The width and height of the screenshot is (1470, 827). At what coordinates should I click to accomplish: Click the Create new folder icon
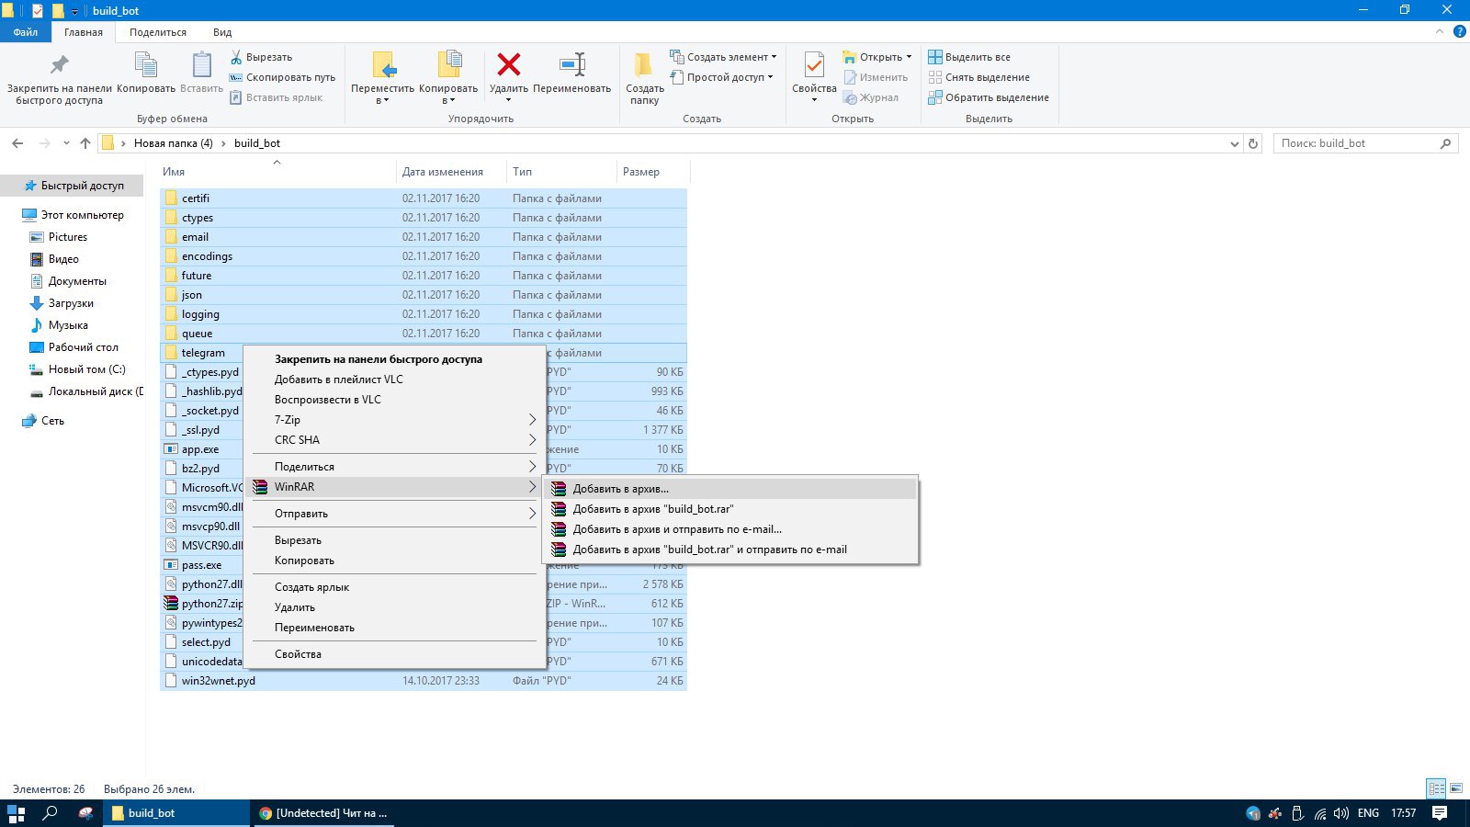[644, 65]
